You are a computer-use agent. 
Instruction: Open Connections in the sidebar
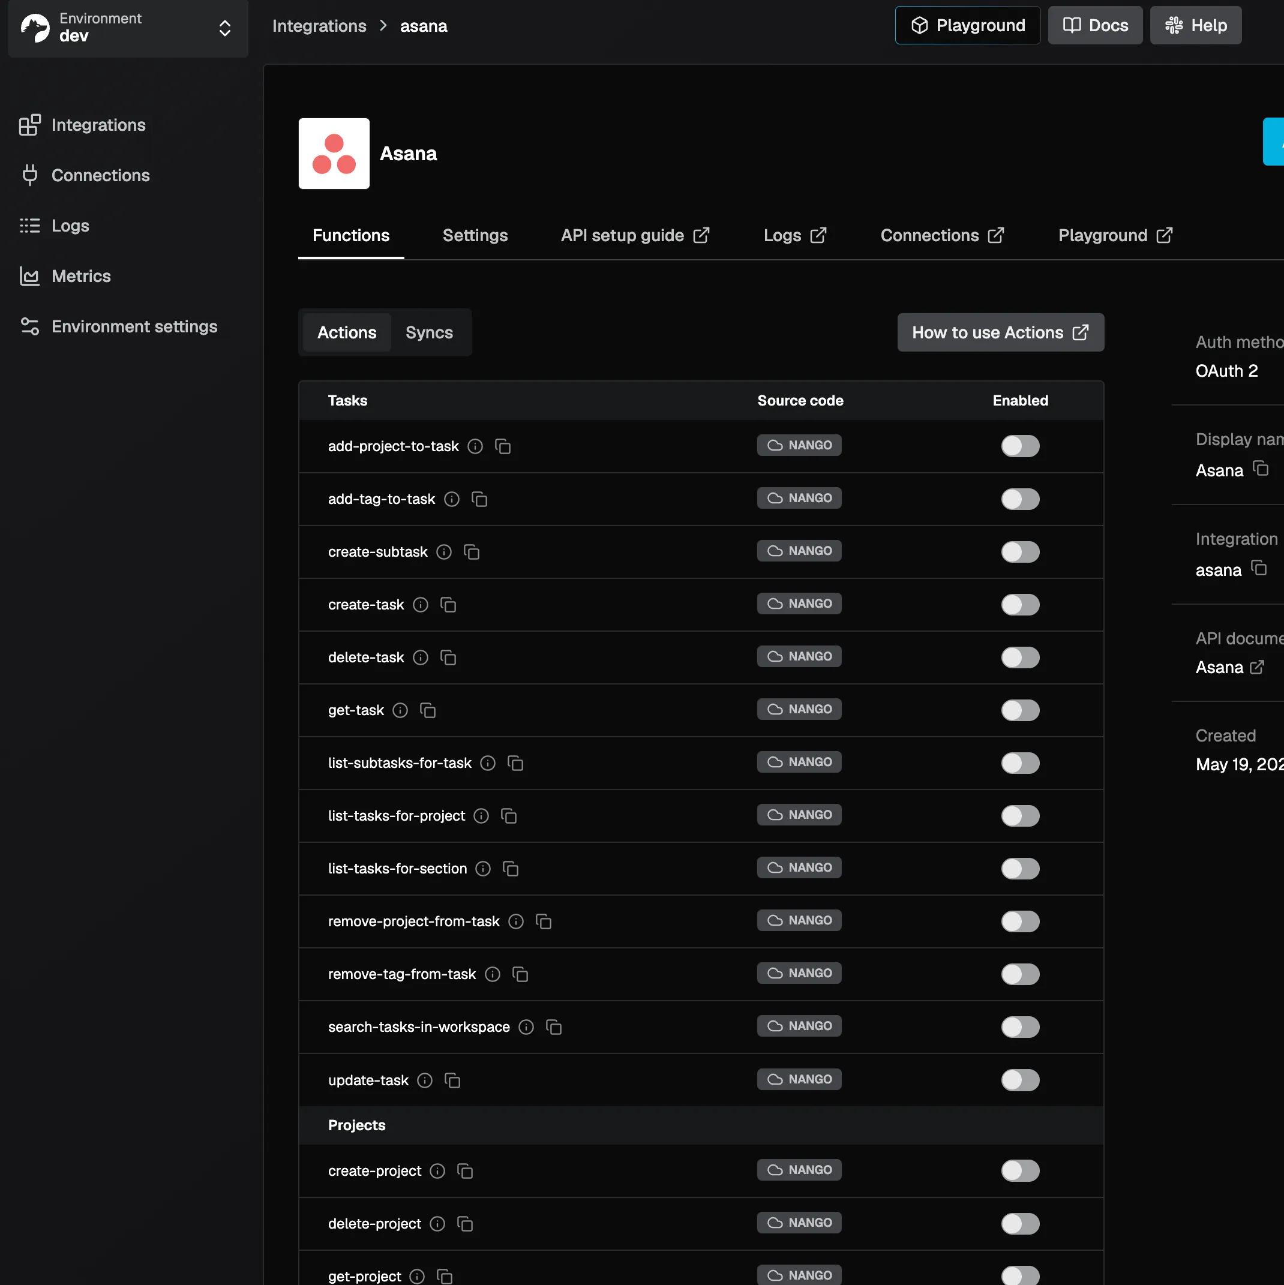coord(85,176)
